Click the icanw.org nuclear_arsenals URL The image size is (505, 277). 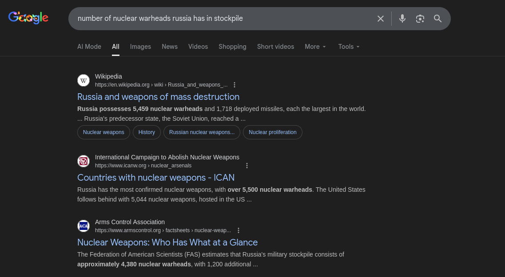143,166
